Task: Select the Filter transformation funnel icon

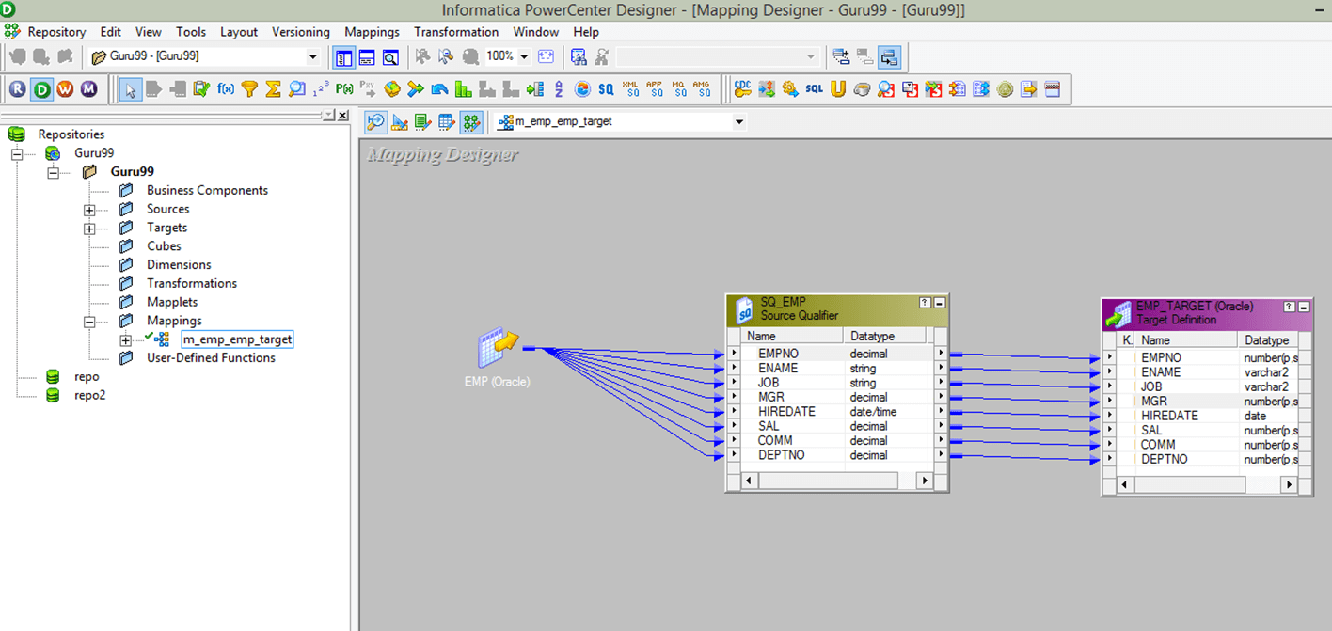Action: pyautogui.click(x=249, y=89)
